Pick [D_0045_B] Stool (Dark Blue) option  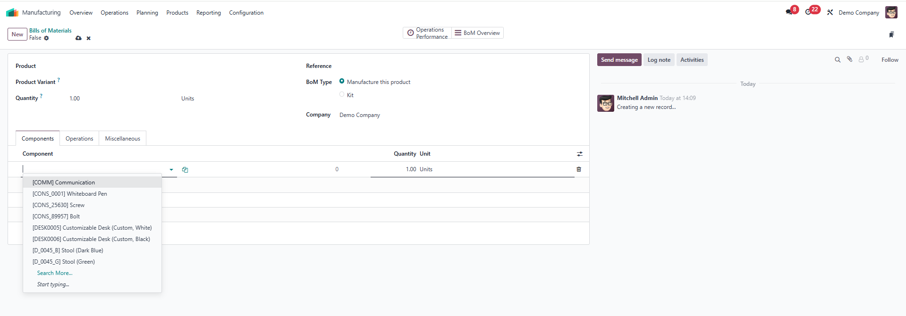point(68,250)
